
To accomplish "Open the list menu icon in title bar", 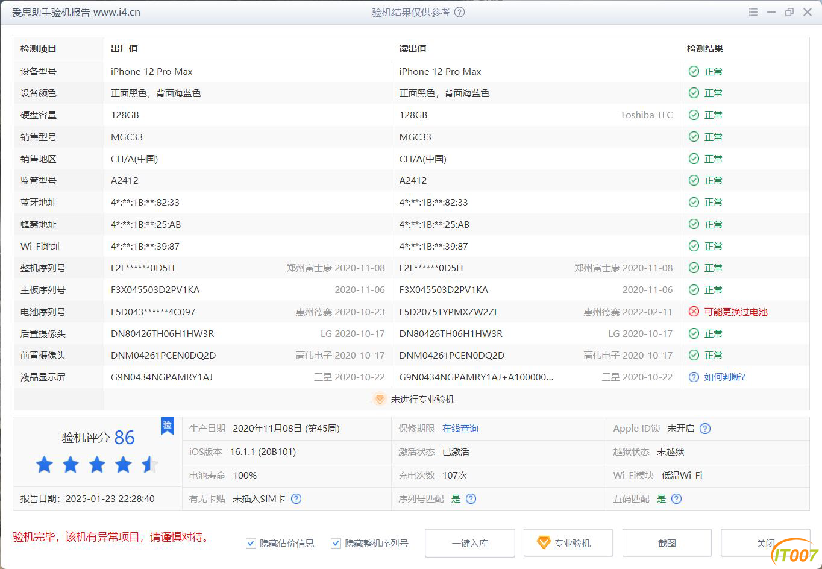I will click(753, 12).
